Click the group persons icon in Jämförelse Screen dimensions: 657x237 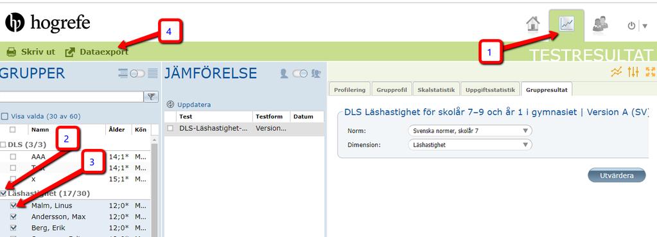(317, 74)
